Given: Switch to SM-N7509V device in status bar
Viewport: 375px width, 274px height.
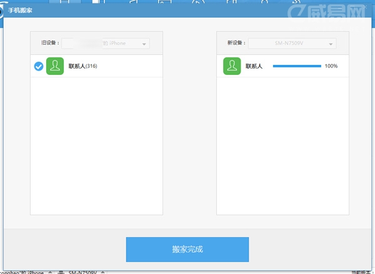Looking at the screenshot, I should point(81,272).
